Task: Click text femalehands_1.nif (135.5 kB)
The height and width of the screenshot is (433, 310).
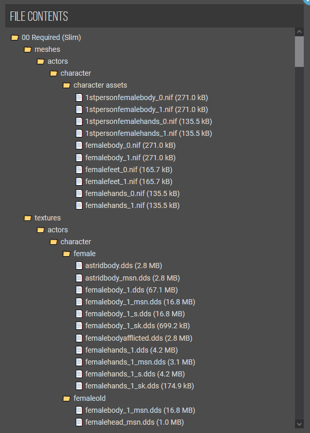Action: [x=133, y=205]
